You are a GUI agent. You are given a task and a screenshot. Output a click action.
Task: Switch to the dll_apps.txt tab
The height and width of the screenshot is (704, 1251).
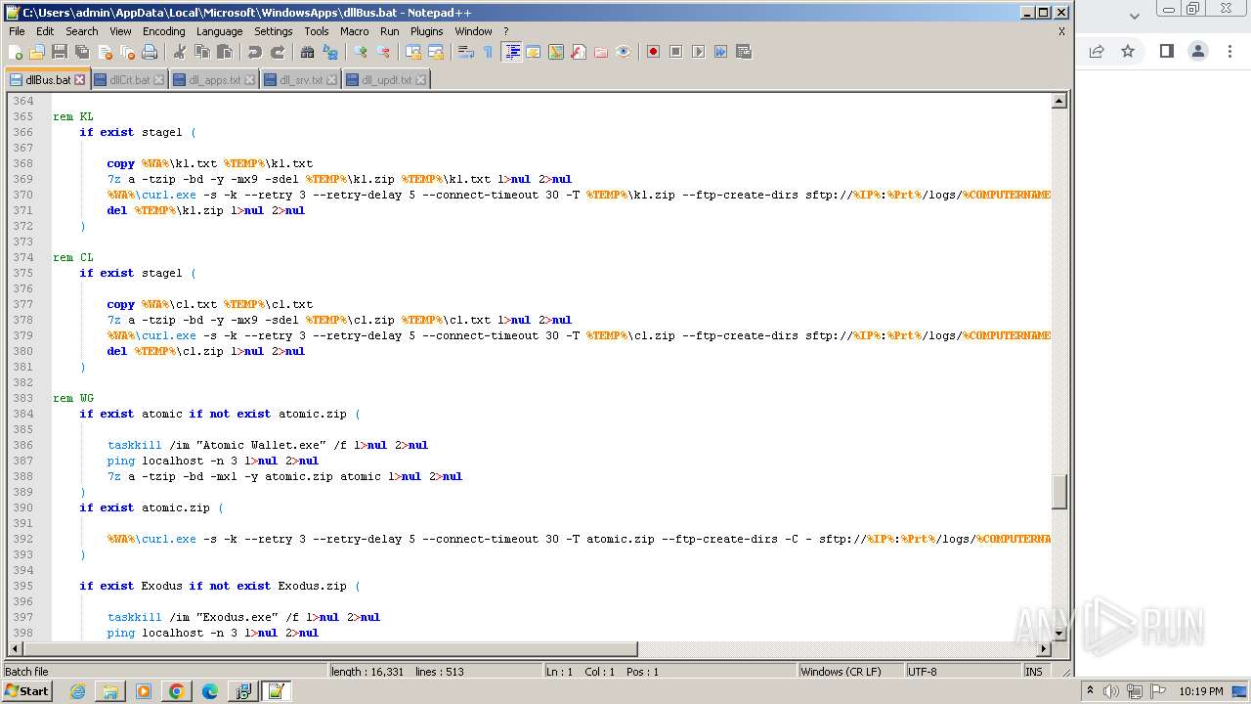[x=213, y=80]
